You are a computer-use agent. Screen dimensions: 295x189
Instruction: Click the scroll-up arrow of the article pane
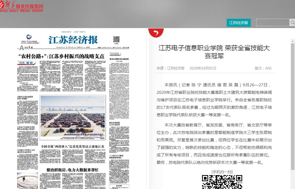click(293, 41)
